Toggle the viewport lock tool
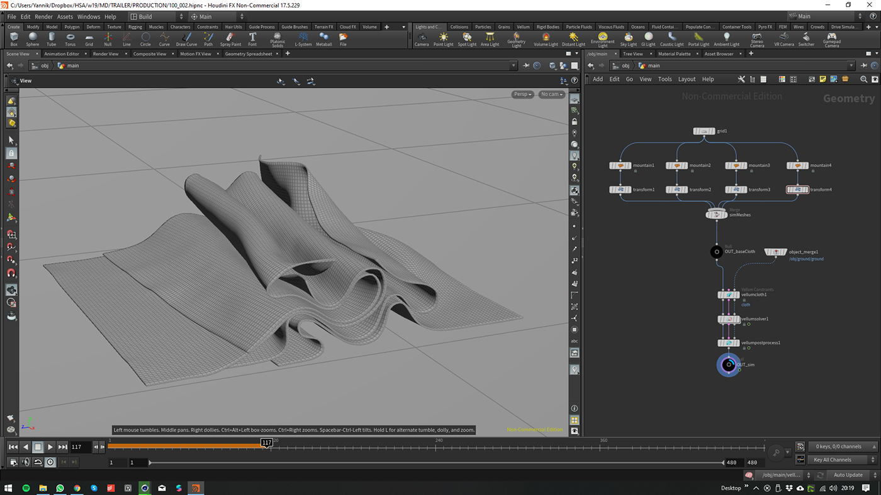This screenshot has width=881, height=495. pyautogui.click(x=11, y=153)
